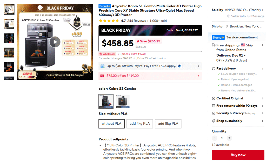Screen dimensions: 266x161
Task: Click the PayPal logo icon
Action: click(x=179, y=66)
